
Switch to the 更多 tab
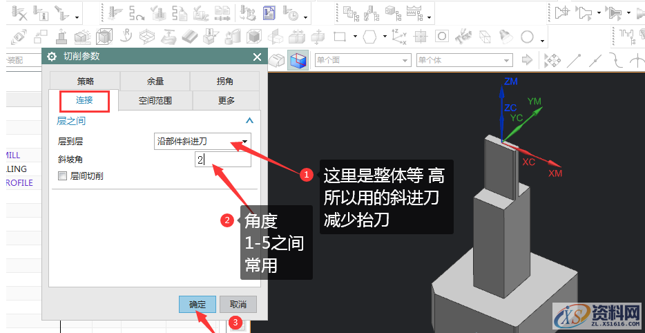[227, 100]
